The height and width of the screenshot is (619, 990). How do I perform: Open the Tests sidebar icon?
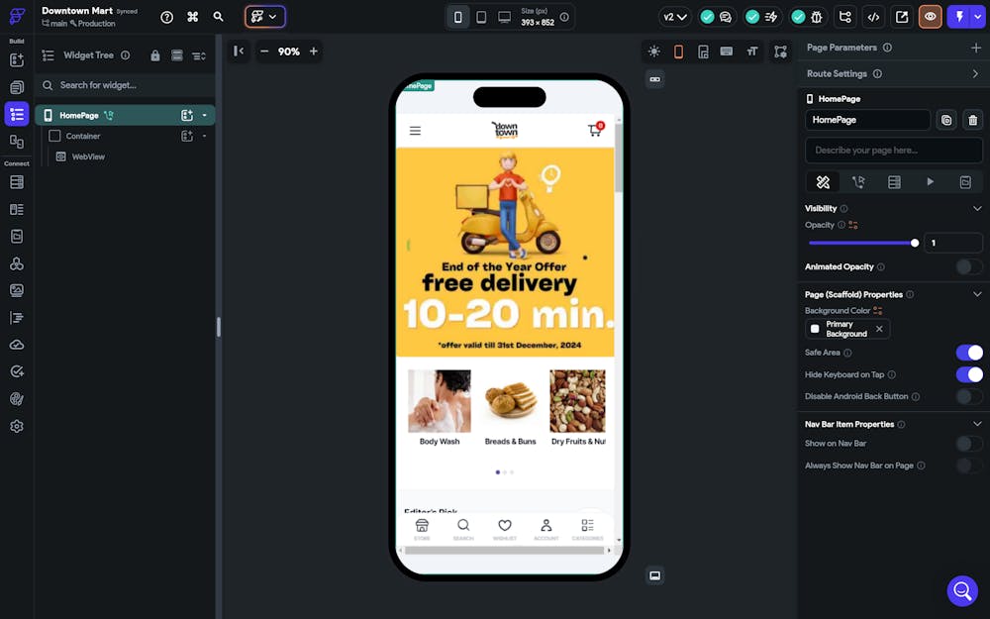(17, 372)
